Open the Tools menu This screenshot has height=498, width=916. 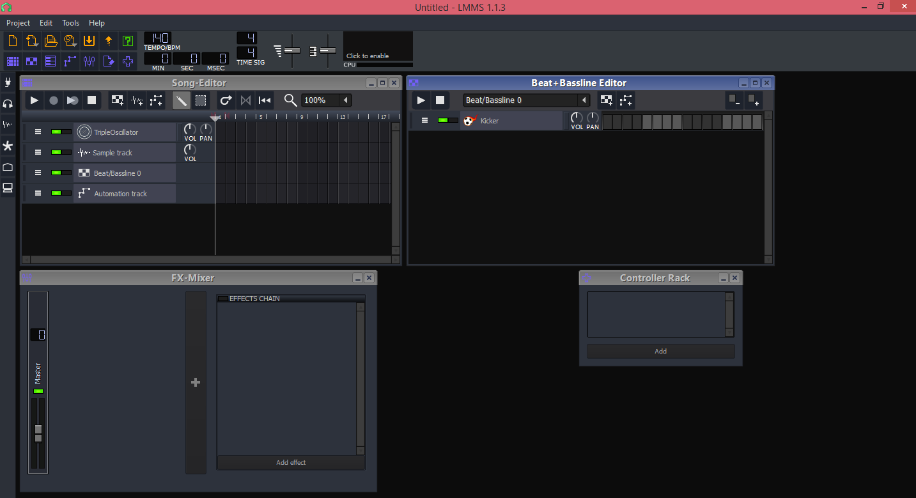70,23
